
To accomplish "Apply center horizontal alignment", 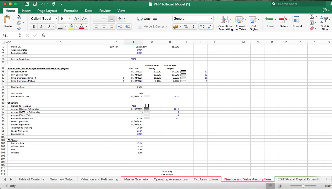I will [104, 26].
